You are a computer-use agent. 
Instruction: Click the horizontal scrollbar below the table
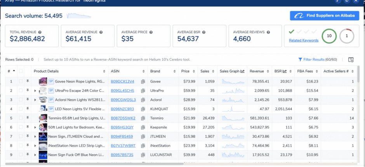94,164
